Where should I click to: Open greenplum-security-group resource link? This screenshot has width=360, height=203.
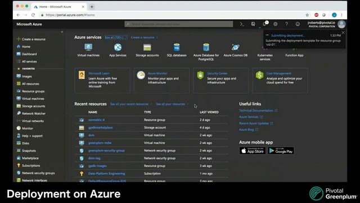pos(106,151)
